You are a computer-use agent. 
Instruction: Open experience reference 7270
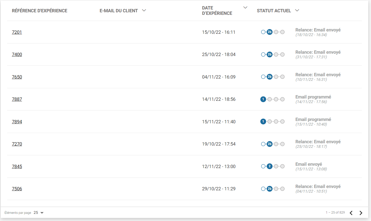[x=17, y=144]
